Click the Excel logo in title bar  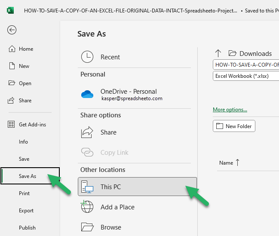click(10, 10)
